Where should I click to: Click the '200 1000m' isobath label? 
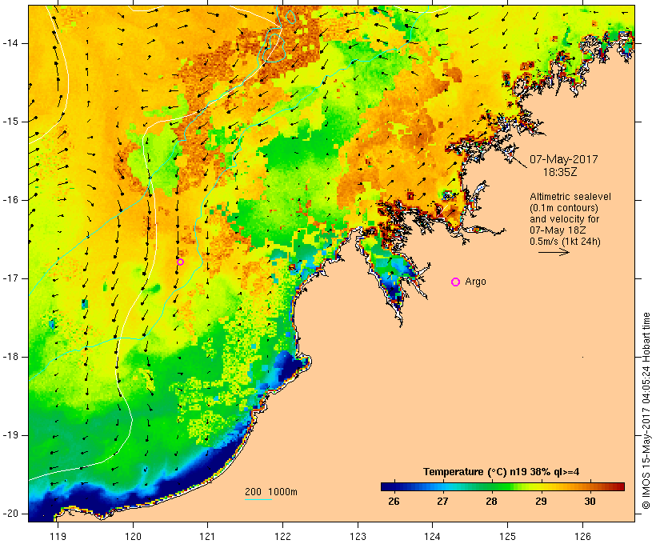click(271, 492)
